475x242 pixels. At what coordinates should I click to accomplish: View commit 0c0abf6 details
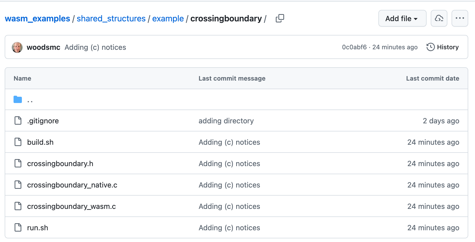pos(354,47)
